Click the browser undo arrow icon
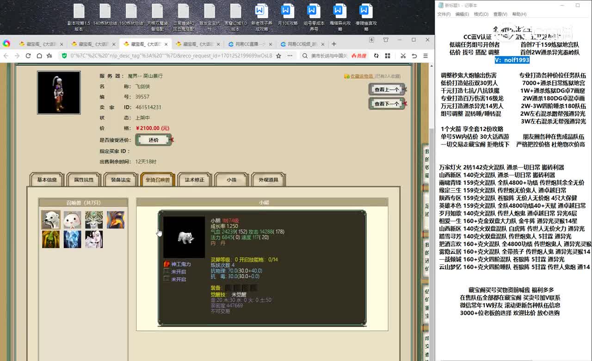 (414, 56)
